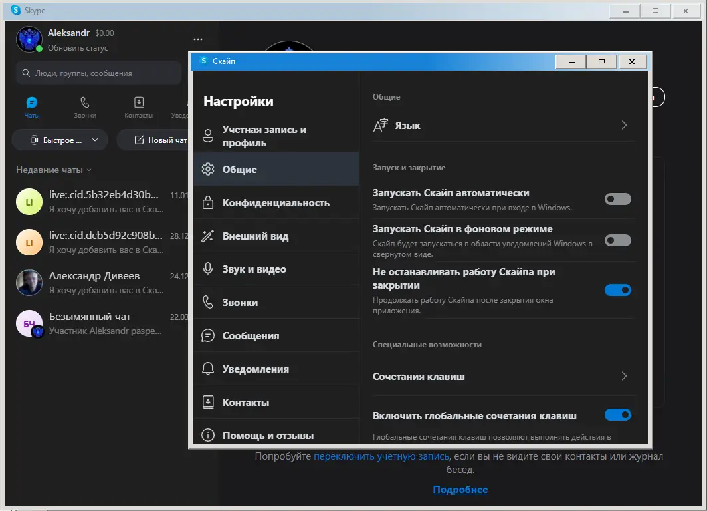Click the phone handset icon in settings sidebar
707x511 pixels.
click(208, 302)
